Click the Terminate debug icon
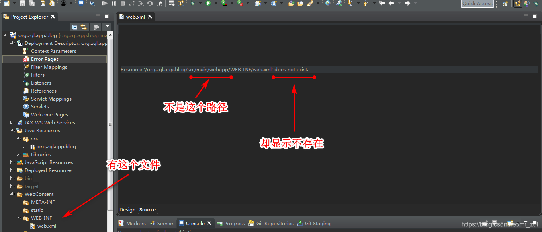The image size is (542, 232). coord(123,3)
